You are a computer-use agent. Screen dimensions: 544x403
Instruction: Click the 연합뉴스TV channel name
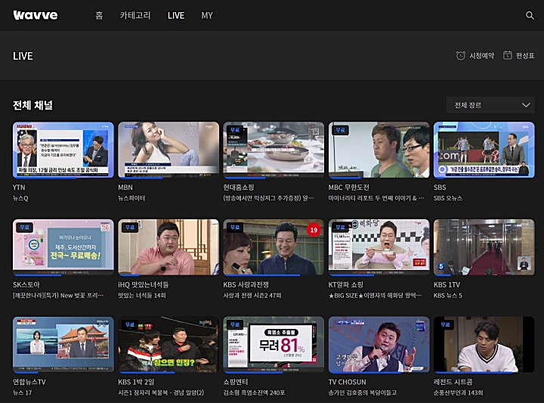pos(29,382)
